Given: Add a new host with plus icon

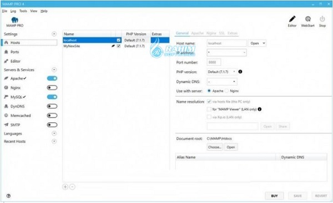Looking at the screenshot, I should pyautogui.click(x=65, y=187).
